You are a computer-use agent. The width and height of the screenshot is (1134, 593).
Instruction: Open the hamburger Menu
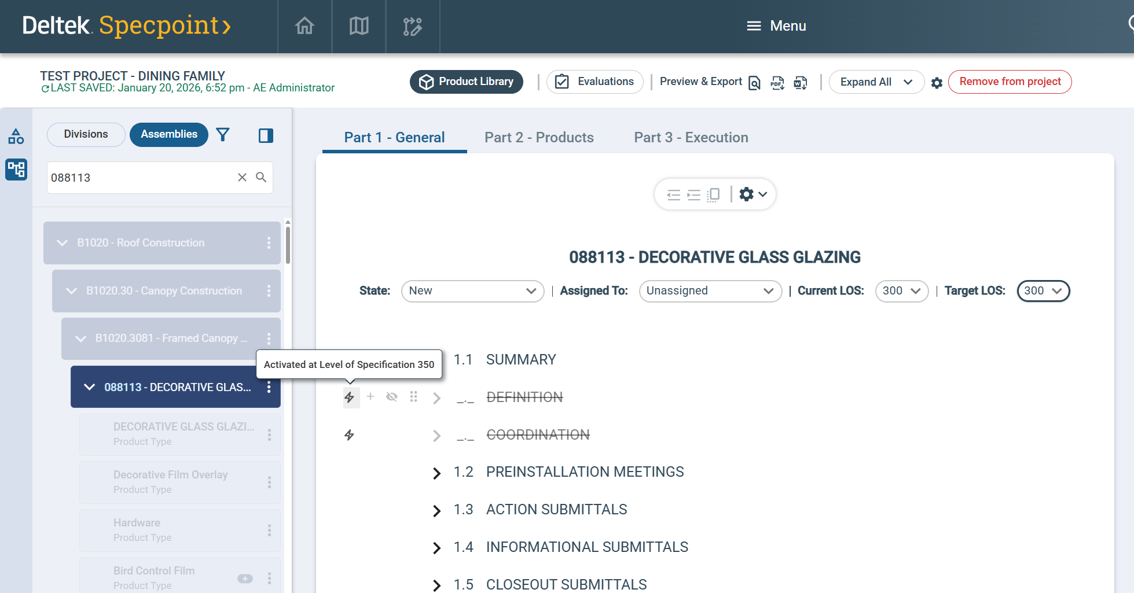click(776, 26)
